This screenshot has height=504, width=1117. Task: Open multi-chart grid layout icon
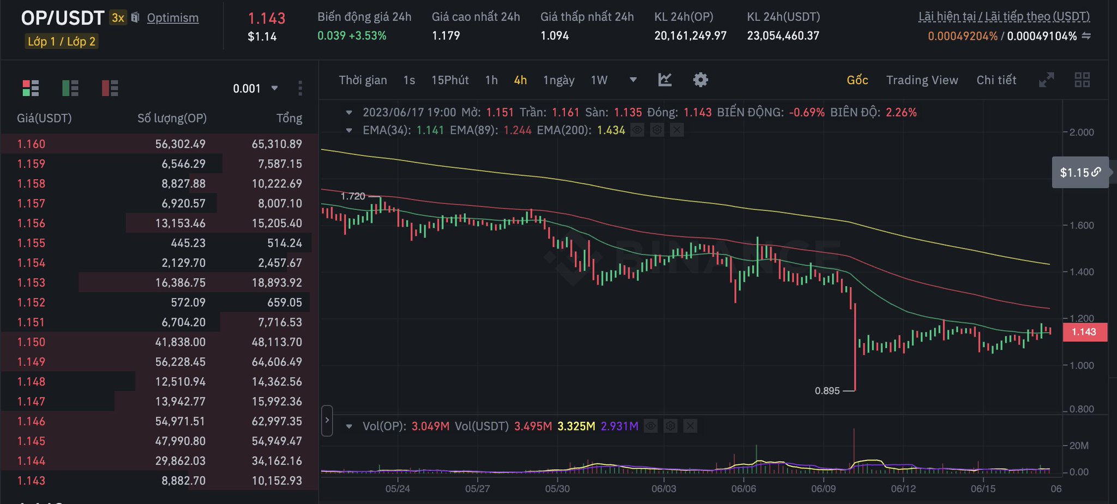coord(1082,80)
